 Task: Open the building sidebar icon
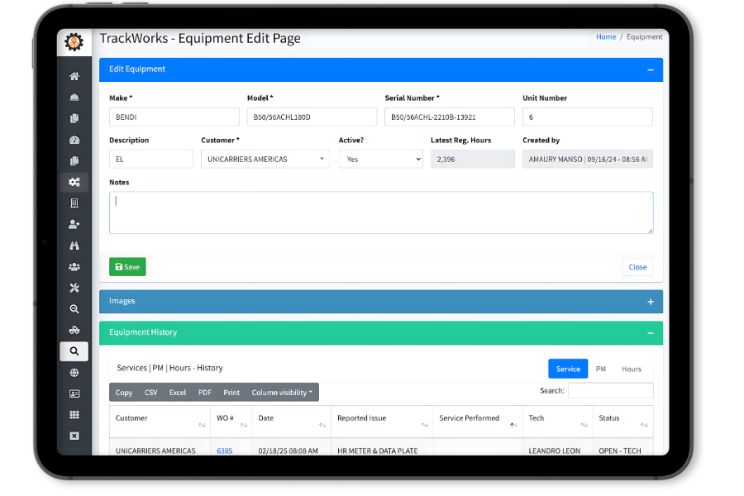[74, 203]
